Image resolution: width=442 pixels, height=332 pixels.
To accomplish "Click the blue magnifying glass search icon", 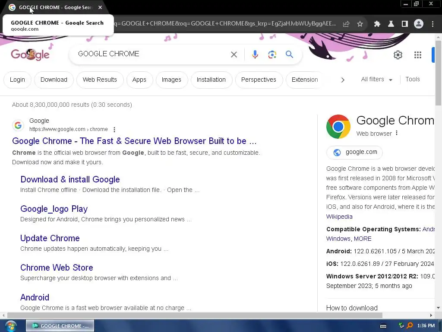I will 289,54.
